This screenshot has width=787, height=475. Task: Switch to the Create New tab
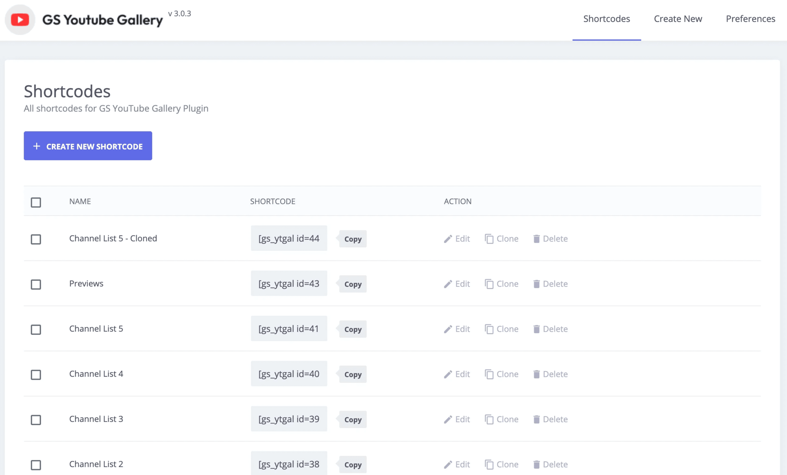[x=678, y=19]
